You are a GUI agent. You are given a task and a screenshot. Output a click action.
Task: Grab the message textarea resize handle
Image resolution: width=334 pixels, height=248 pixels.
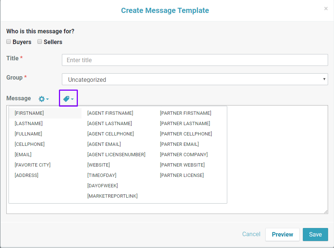[x=326, y=212]
